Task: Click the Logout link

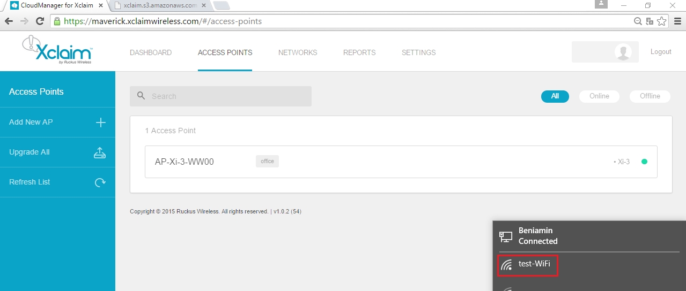Action: [661, 52]
